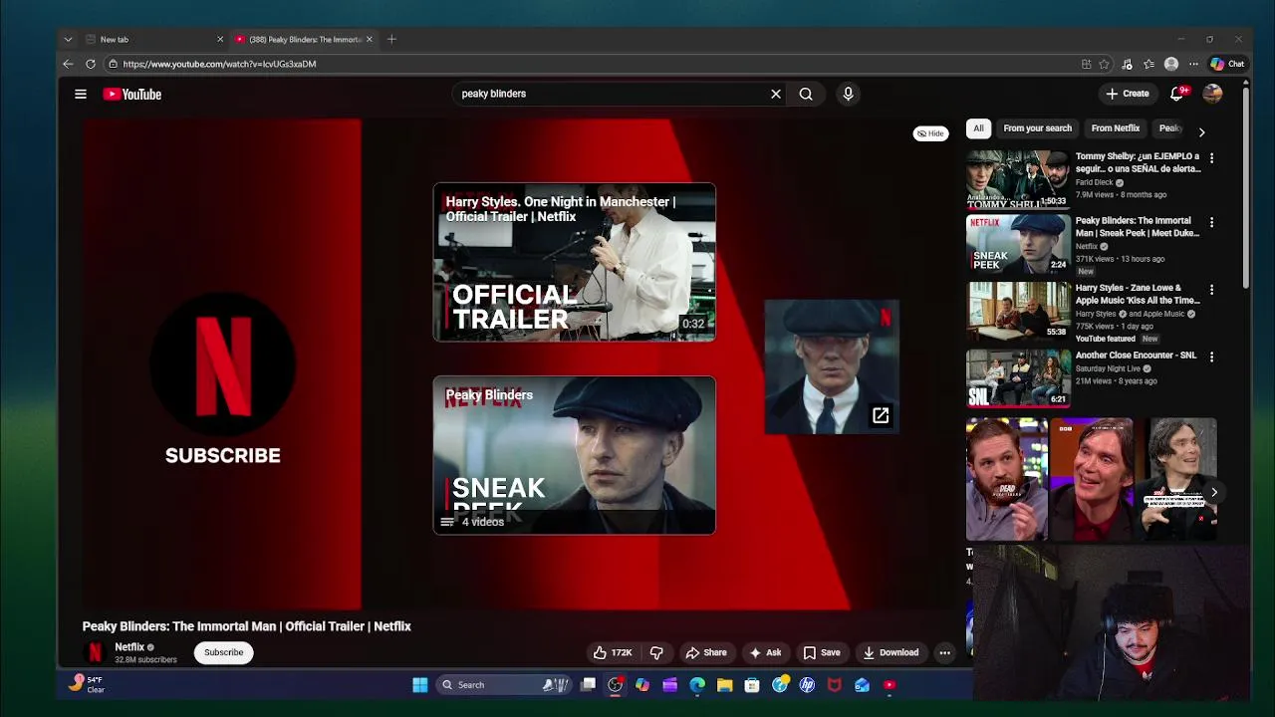Start voice search with the microphone
Screen dimensions: 1275x717
848,94
